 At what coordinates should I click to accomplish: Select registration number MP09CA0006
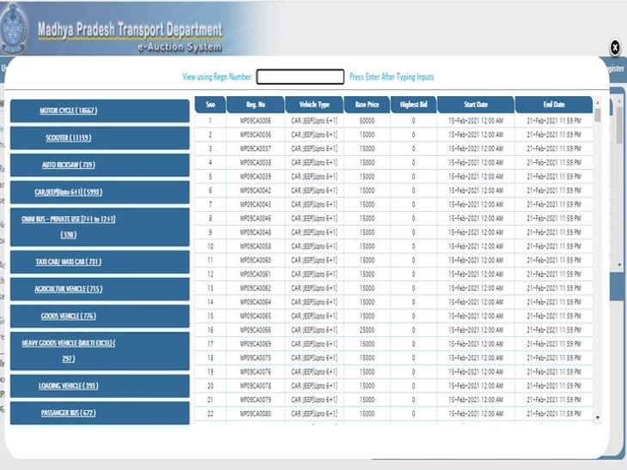click(x=255, y=121)
